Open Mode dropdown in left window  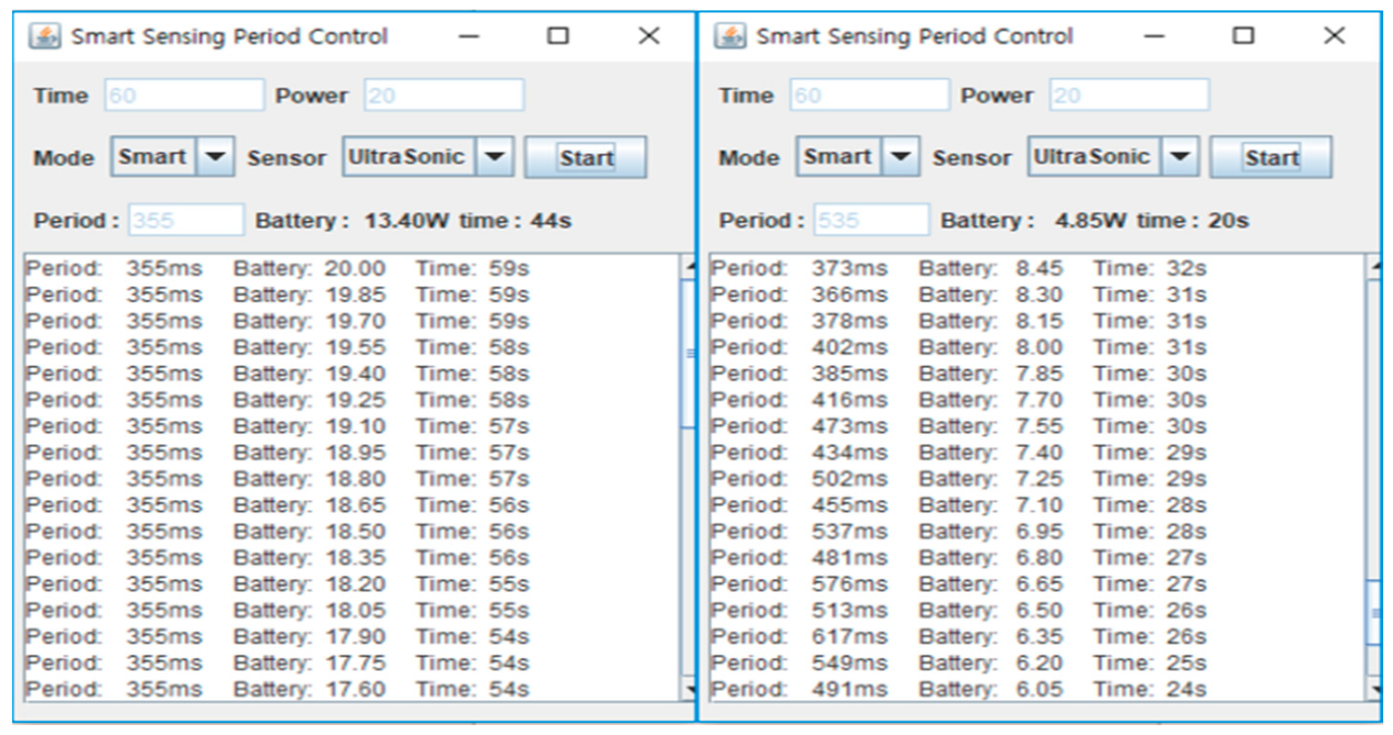pyautogui.click(x=215, y=157)
